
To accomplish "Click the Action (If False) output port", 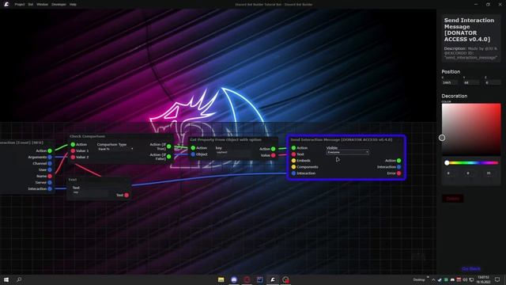I will tap(168, 157).
